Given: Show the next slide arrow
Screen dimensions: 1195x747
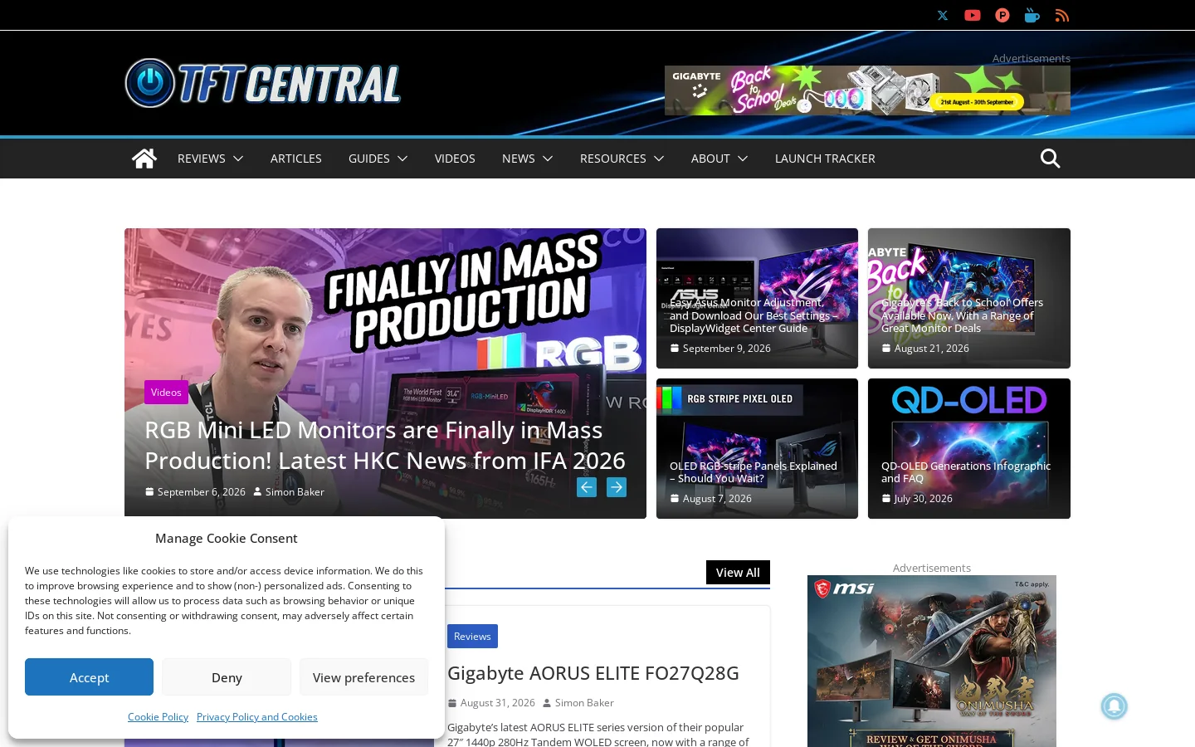Looking at the screenshot, I should click(x=617, y=487).
